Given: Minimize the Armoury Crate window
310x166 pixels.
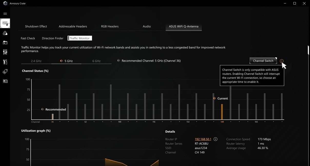Looking at the screenshot, I should coord(285,3).
